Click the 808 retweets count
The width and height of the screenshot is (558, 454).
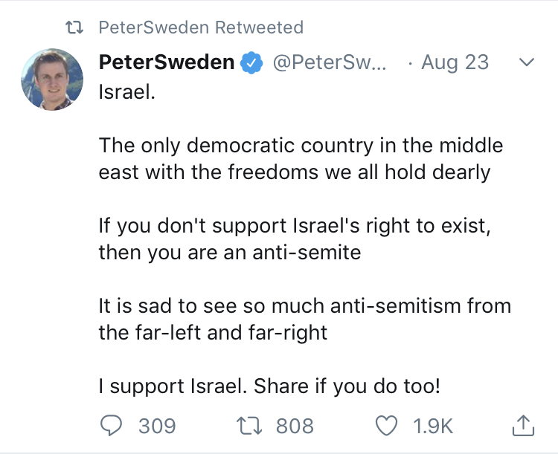click(x=295, y=426)
